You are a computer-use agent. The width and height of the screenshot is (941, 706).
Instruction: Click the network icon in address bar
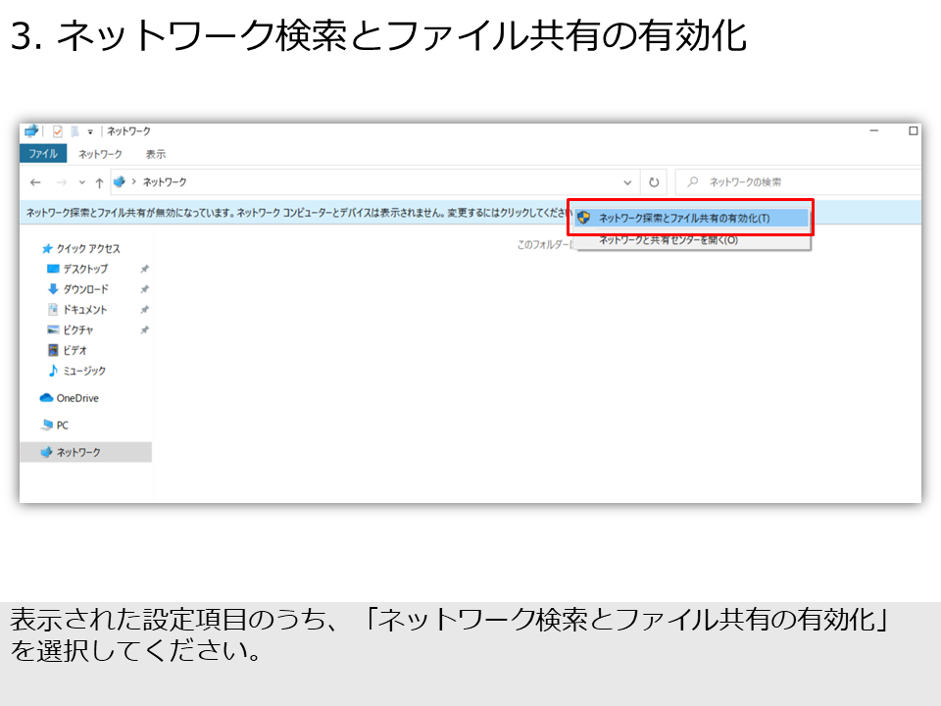click(x=120, y=181)
